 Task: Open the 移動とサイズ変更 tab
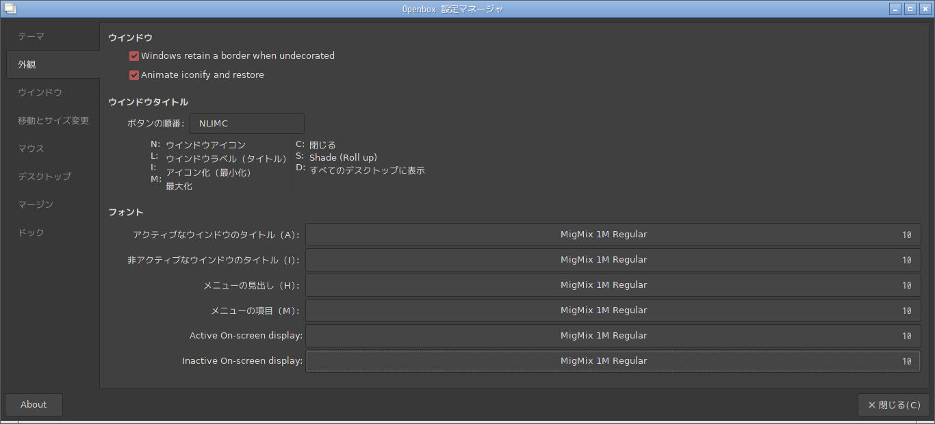point(52,120)
